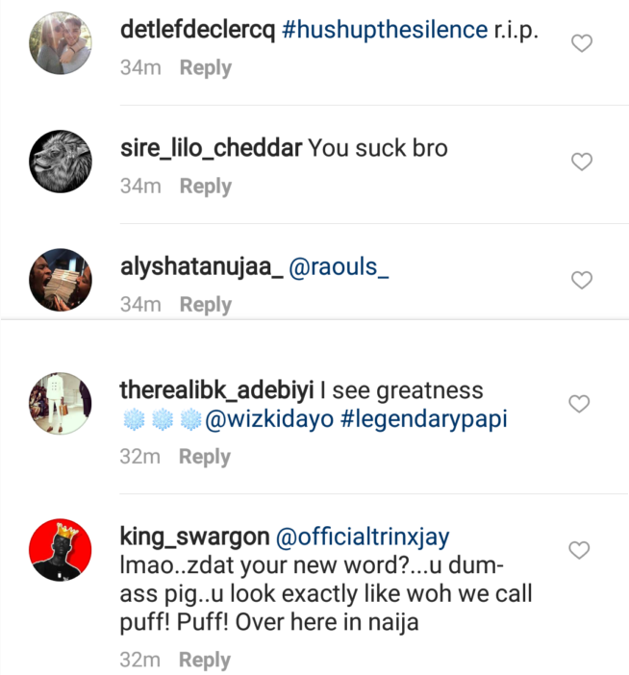The width and height of the screenshot is (629, 675).
Task: Go to @officialtrinxjay's profile mention
Action: 363,537
